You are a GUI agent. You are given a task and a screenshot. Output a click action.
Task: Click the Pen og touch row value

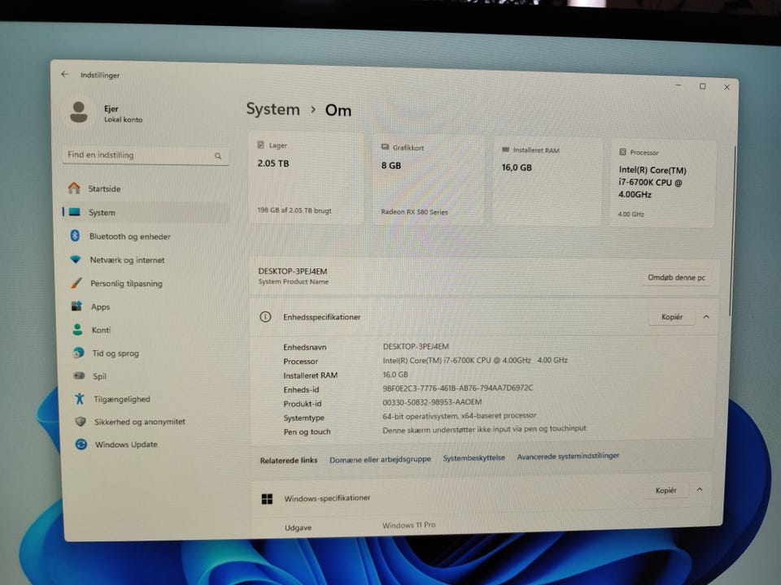[x=483, y=429]
